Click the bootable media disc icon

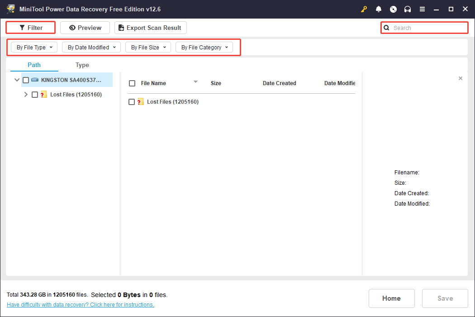[x=393, y=9]
